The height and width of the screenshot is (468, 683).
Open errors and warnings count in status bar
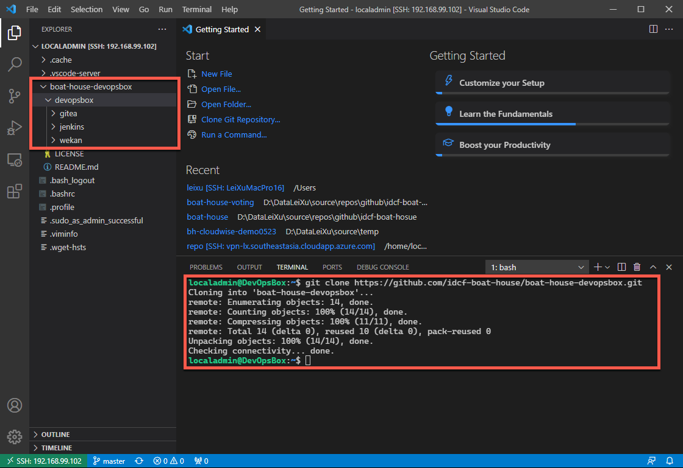click(x=168, y=461)
